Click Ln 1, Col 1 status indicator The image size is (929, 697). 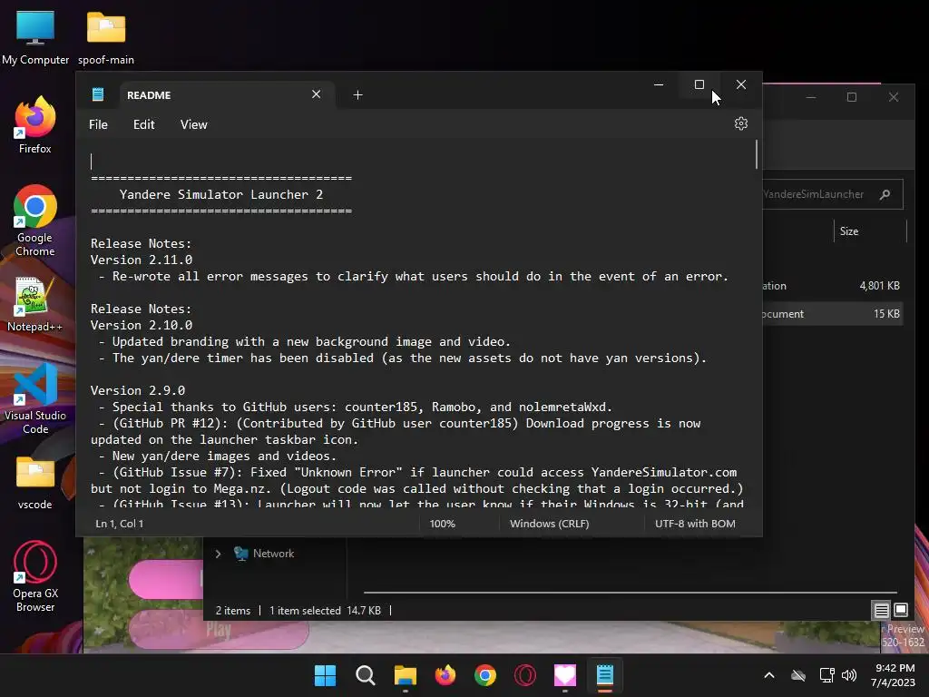click(x=120, y=524)
